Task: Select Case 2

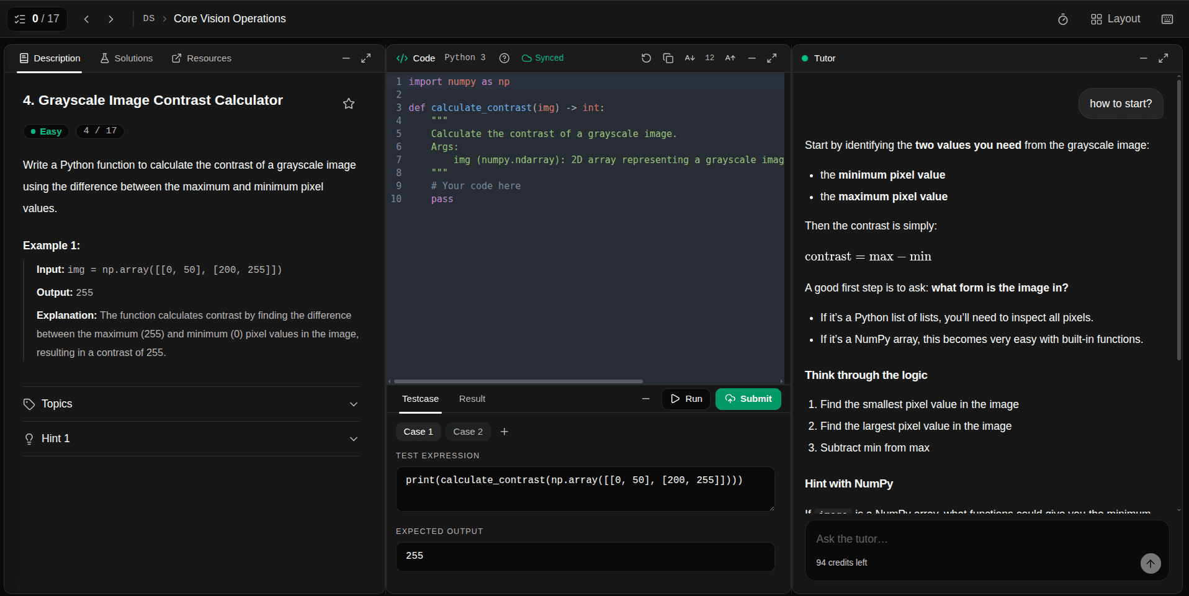Action: tap(468, 432)
